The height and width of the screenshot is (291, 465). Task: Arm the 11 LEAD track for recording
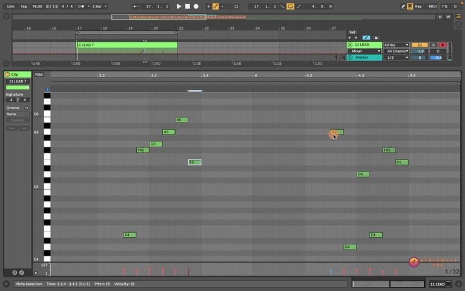443,45
